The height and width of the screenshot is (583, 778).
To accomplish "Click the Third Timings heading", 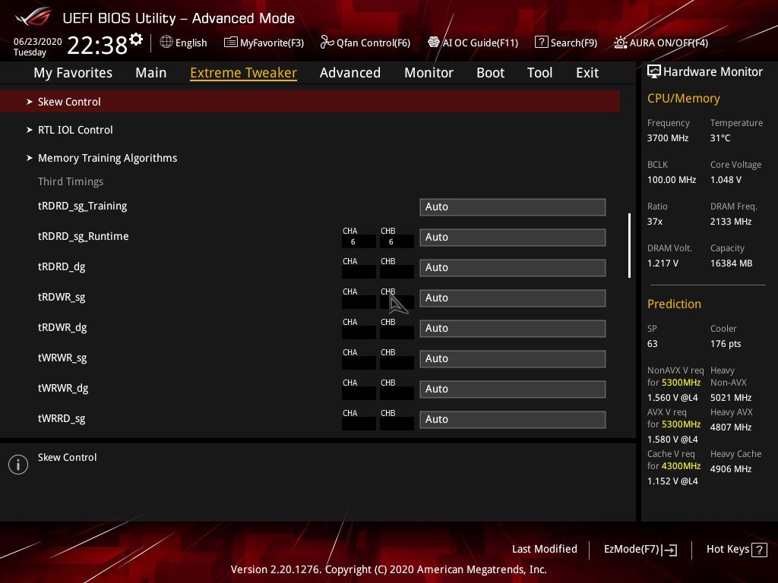I will point(71,181).
